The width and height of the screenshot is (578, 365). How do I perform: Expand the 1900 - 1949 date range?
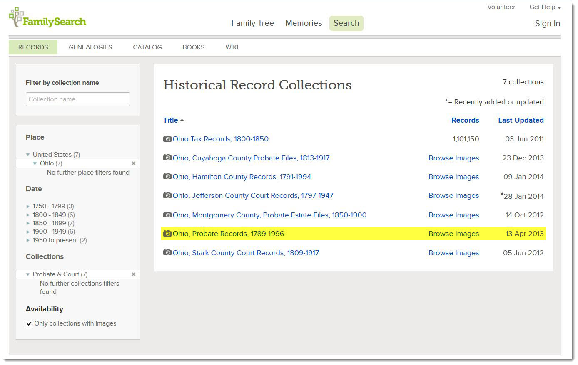pos(28,232)
